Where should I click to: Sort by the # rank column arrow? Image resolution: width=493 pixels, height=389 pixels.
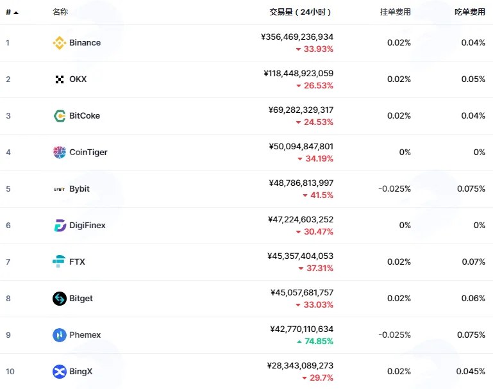pos(16,13)
